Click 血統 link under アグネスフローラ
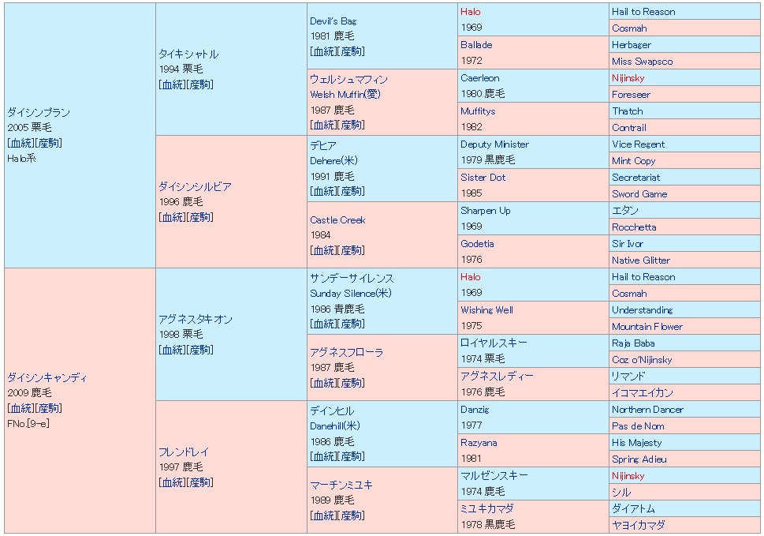The width and height of the screenshot is (764, 536). (324, 383)
